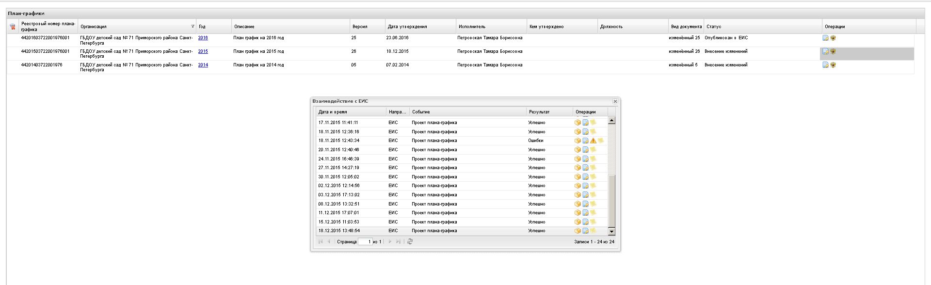Viewport: 931px width, 285px height.
Task: Open the document icon in the 2015 plan row
Action: (x=825, y=51)
